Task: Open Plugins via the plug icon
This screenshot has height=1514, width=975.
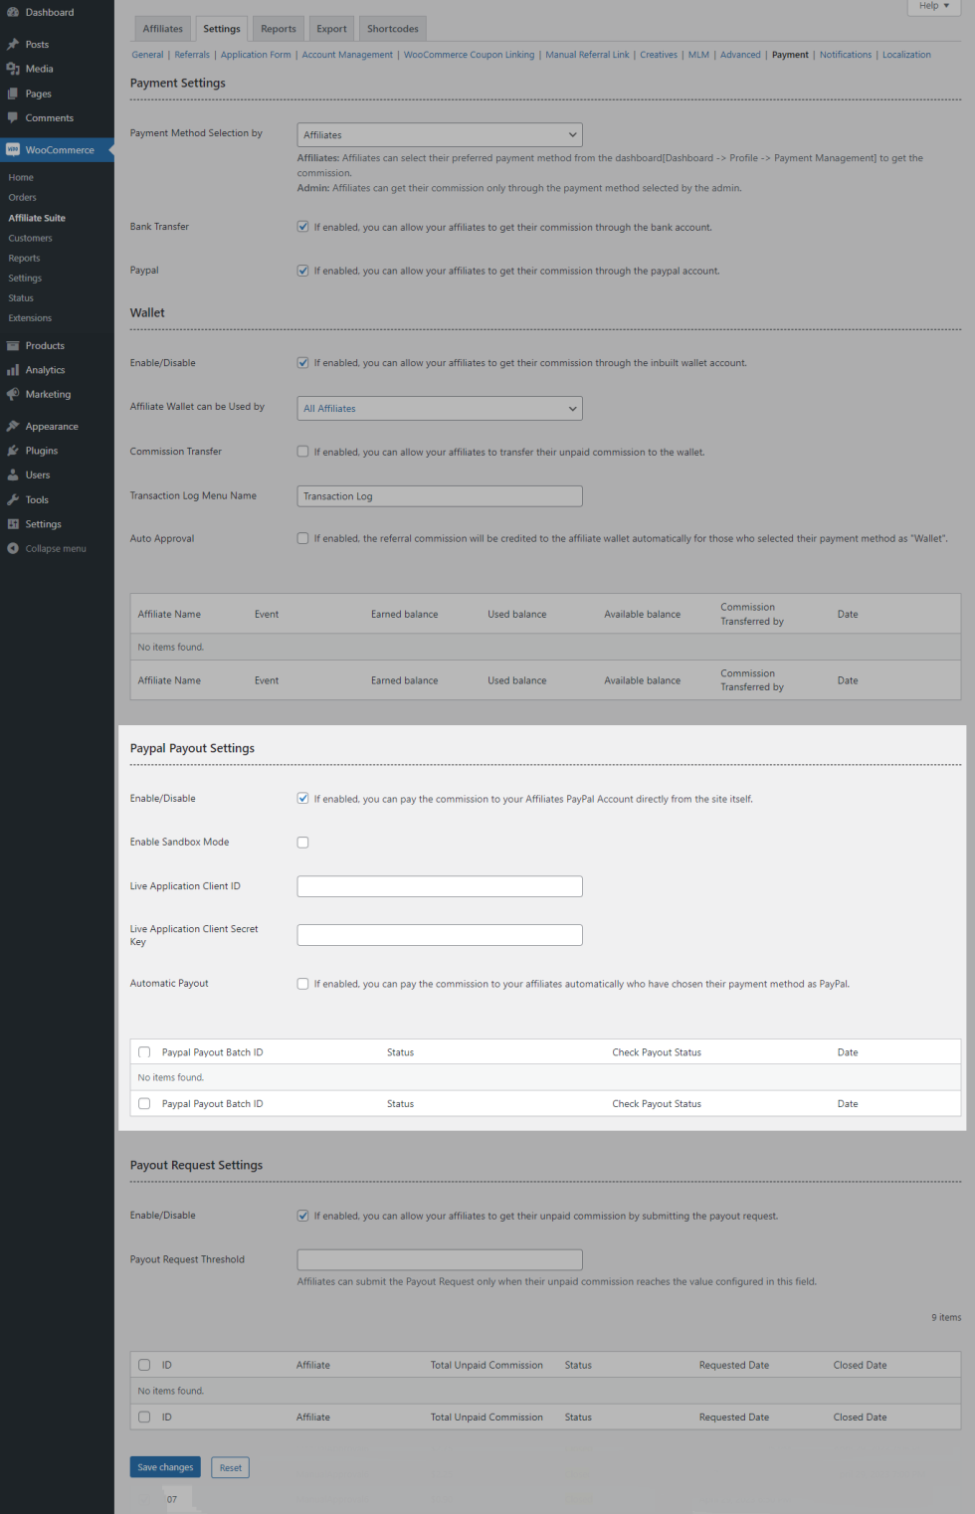Action: [13, 451]
